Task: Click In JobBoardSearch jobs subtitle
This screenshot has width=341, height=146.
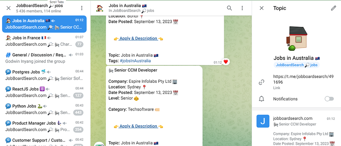Action: click(131, 11)
